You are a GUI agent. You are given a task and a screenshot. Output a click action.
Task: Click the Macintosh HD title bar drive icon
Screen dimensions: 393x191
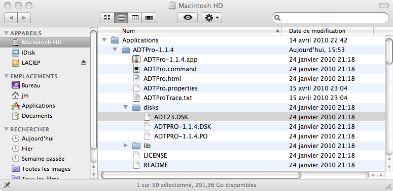click(x=173, y=6)
